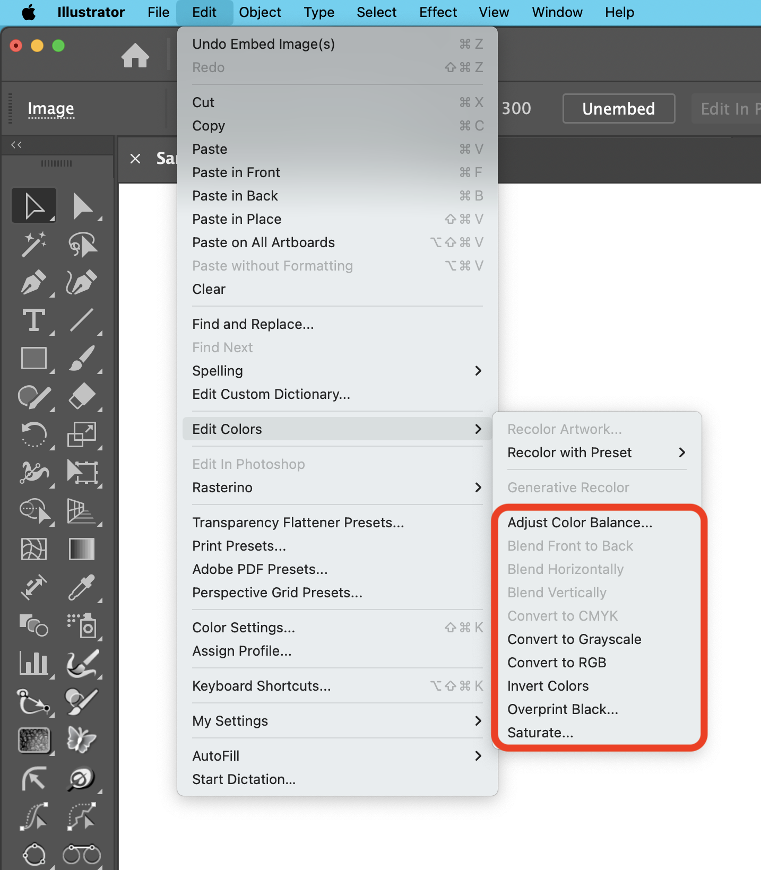This screenshot has height=870, width=761.
Task: Choose Invert Colors from submenu
Action: 548,686
